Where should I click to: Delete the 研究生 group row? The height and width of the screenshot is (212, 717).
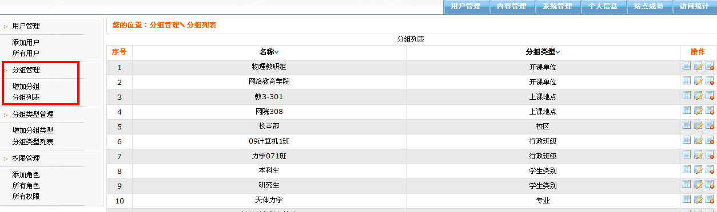(x=710, y=185)
